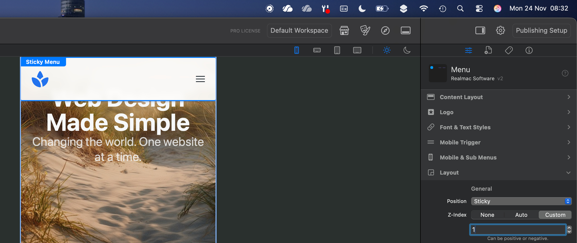Open the Default Workspace selector

pyautogui.click(x=299, y=31)
